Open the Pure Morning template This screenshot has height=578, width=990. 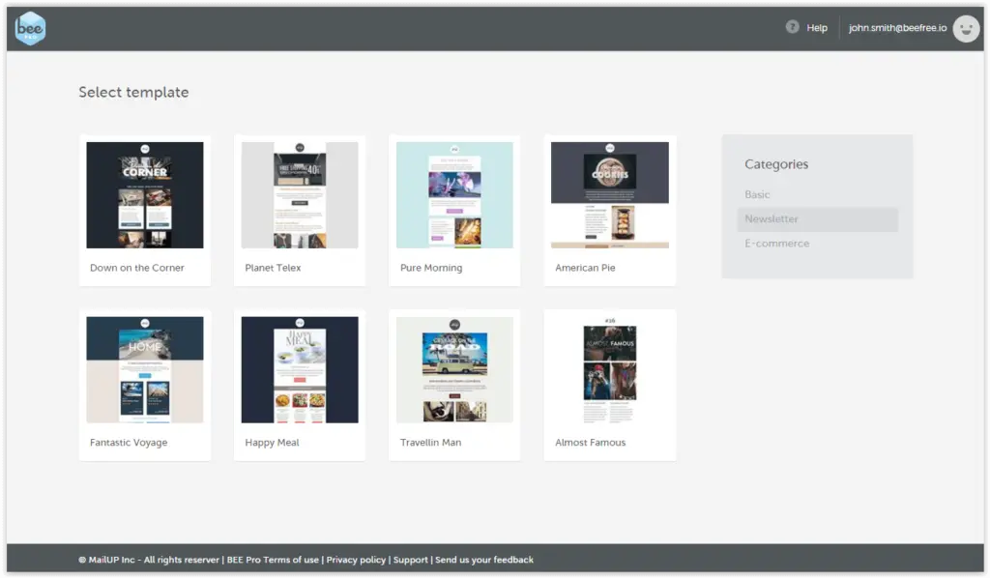pos(453,194)
